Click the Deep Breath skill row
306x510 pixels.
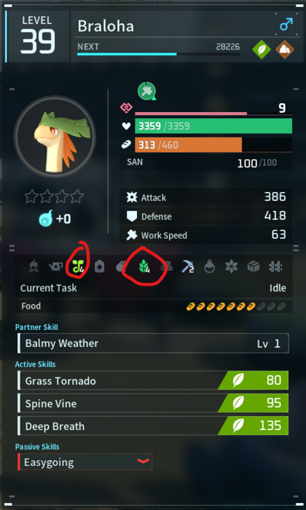(153, 426)
